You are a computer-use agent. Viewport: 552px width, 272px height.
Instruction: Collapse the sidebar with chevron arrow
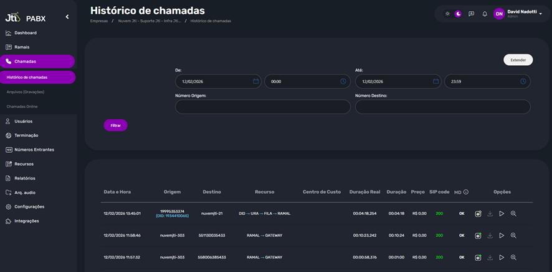[67, 17]
